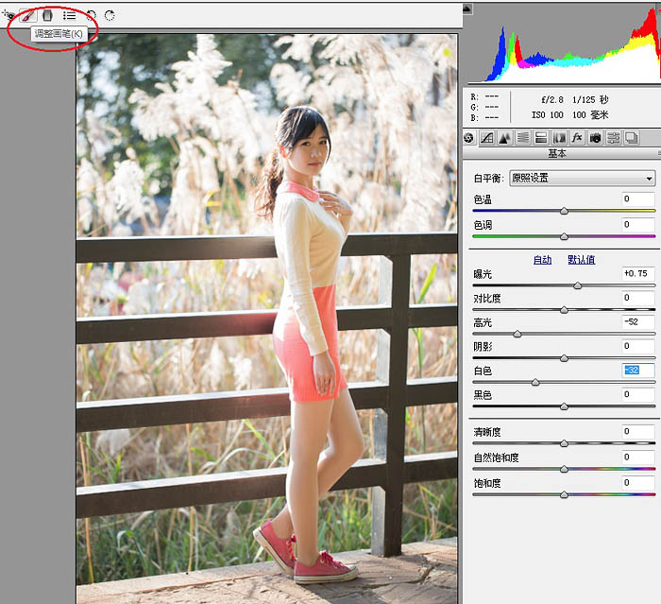This screenshot has height=604, width=661.
Task: Switch to the Split Toning panel
Action: pos(541,138)
